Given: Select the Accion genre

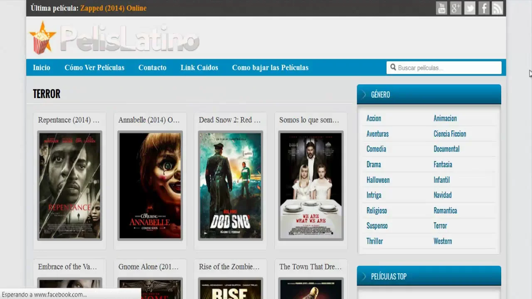Looking at the screenshot, I should click(x=374, y=118).
